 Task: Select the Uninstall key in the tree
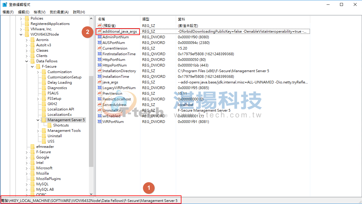55,136
